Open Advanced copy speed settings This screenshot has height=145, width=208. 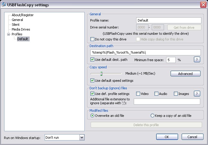coord(186,74)
